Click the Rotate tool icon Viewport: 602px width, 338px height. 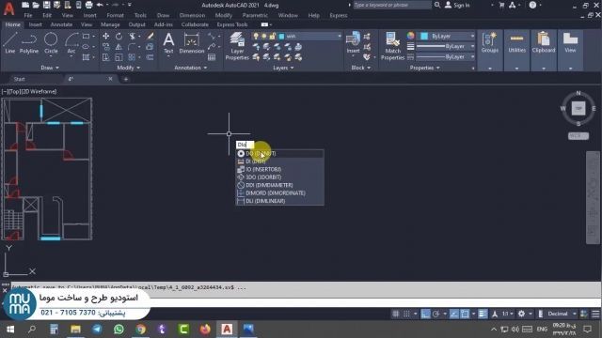point(119,37)
